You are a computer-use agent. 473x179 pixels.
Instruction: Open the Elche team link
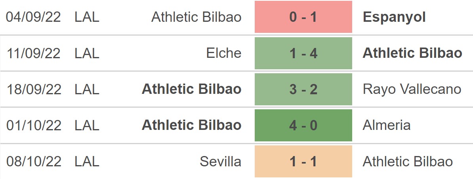(224, 53)
